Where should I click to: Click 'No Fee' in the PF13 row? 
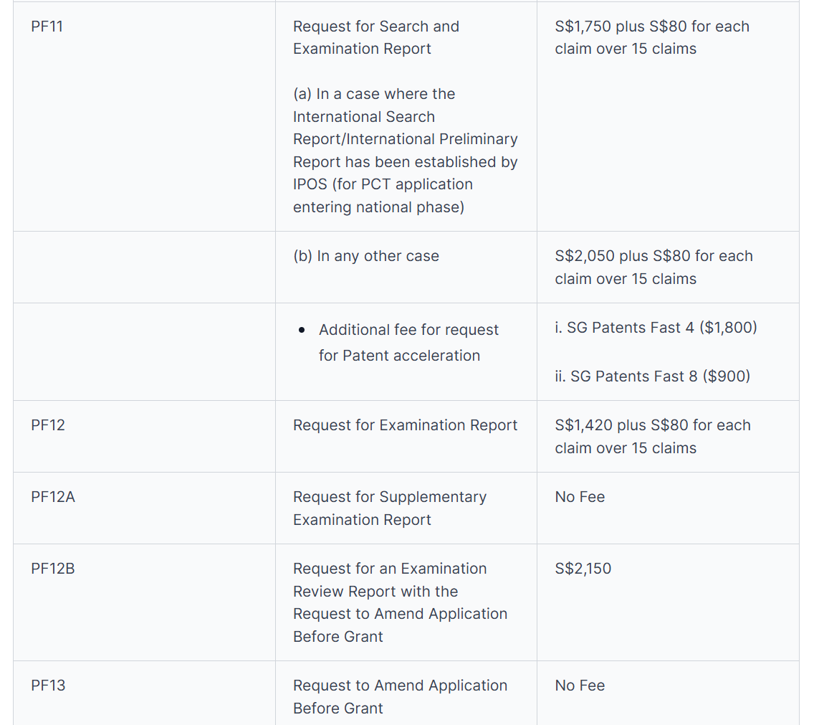580,686
